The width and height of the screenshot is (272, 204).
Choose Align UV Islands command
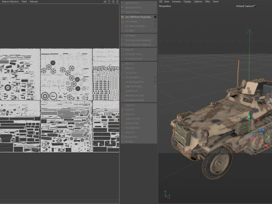(x=139, y=87)
